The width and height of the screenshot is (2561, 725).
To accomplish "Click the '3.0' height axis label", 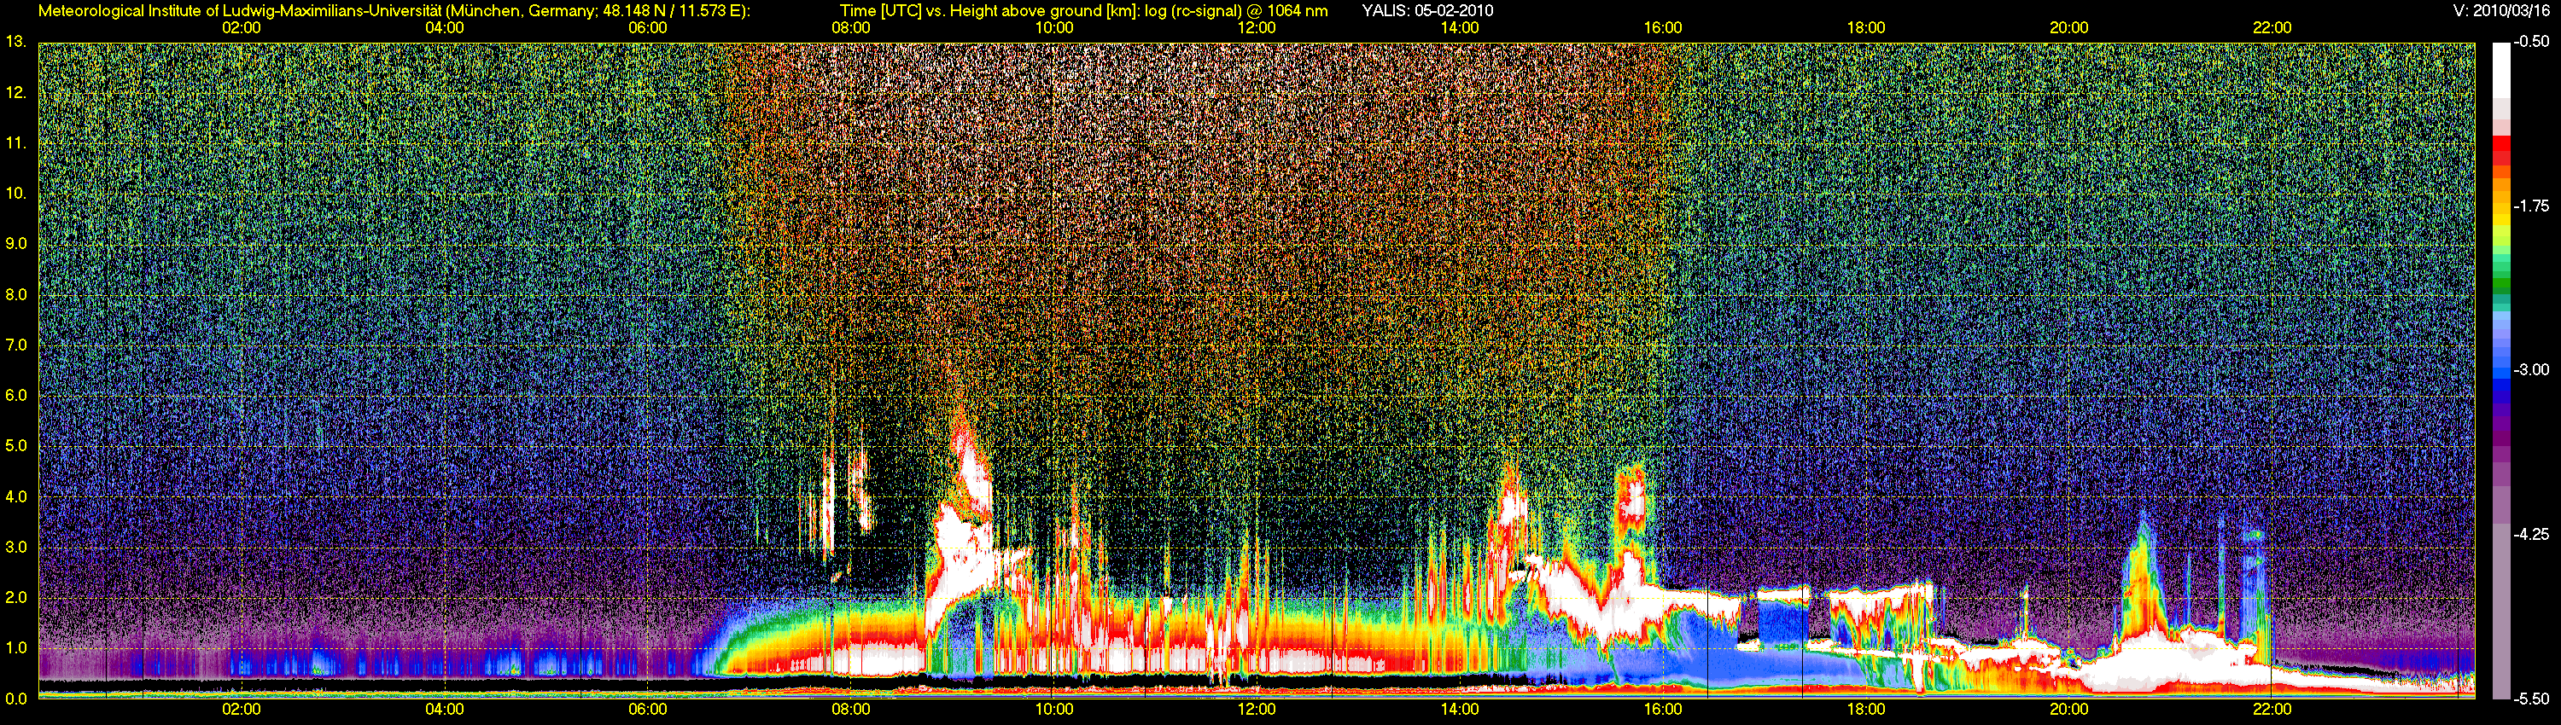I will pyautogui.click(x=16, y=548).
